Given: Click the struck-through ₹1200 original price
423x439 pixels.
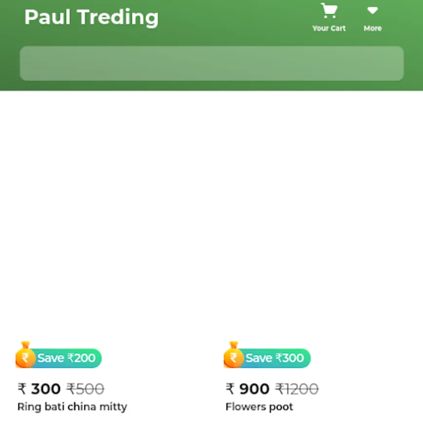Looking at the screenshot, I should coord(297,389).
